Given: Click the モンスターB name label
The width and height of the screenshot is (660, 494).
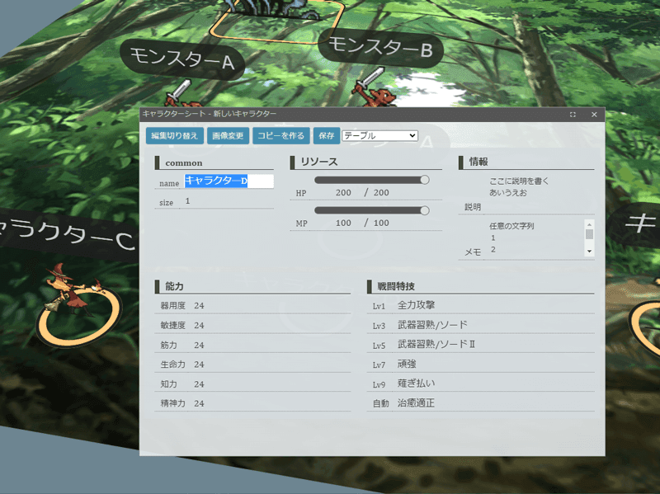Looking at the screenshot, I should point(380,48).
